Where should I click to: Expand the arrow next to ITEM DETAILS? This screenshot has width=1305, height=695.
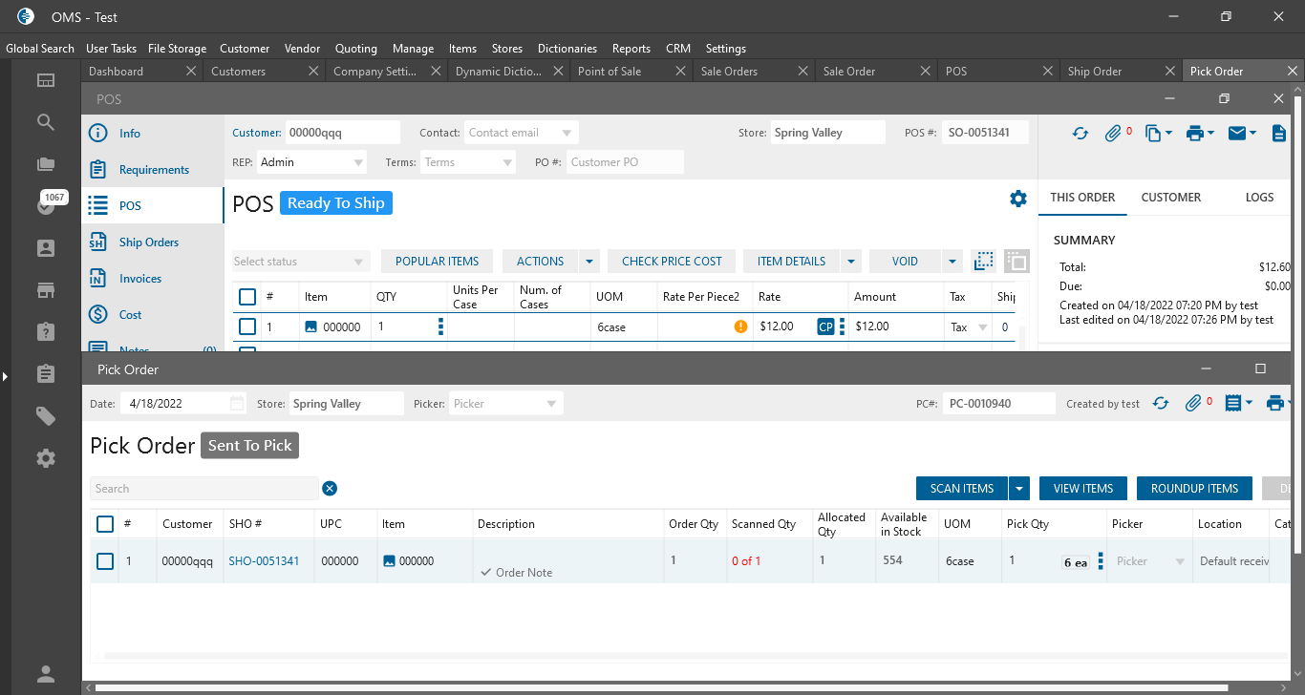(851, 262)
